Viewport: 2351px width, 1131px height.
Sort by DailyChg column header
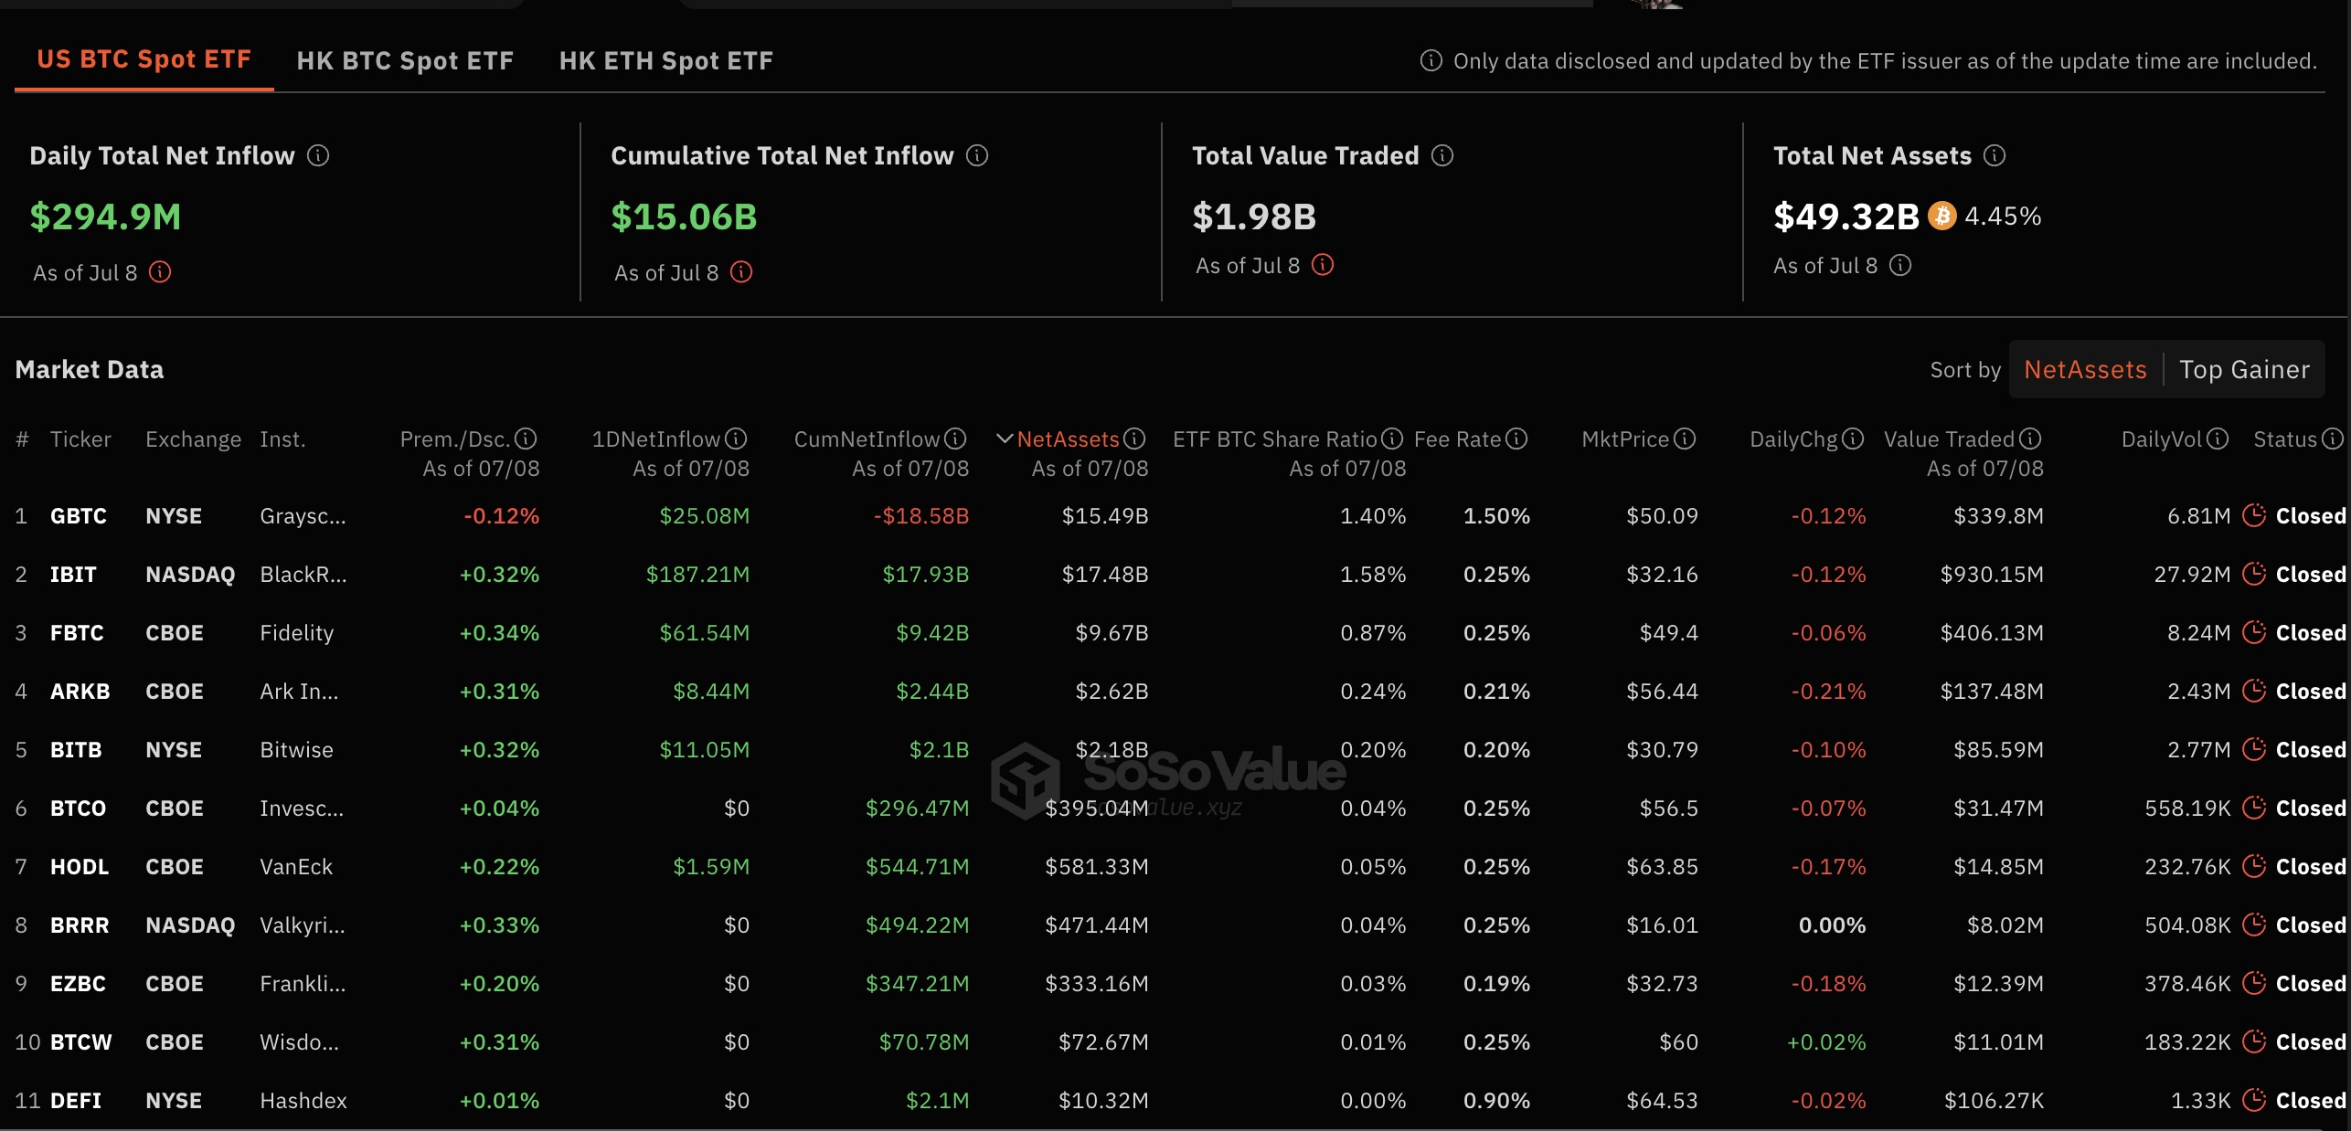pyautogui.click(x=1793, y=439)
